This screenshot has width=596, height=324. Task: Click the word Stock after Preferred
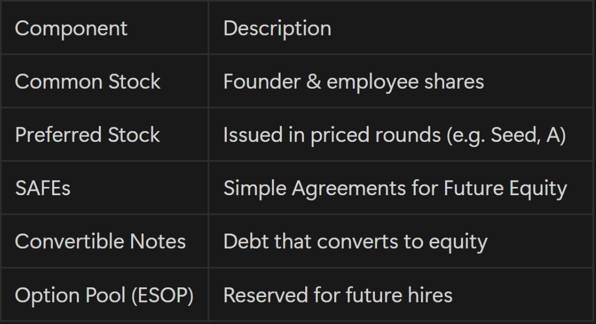(134, 135)
